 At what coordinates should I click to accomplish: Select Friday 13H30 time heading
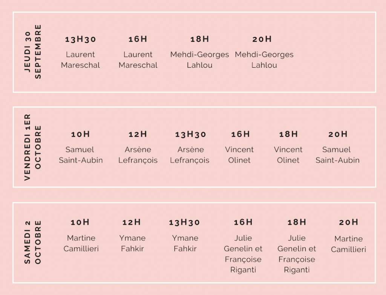(190, 134)
